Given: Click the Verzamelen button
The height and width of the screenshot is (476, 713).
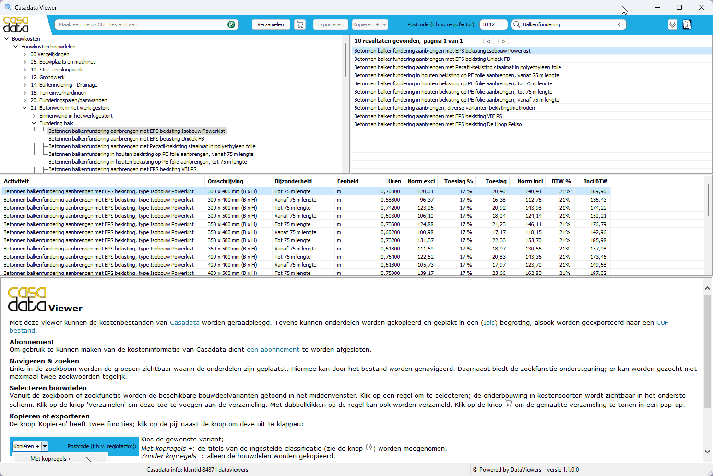Looking at the screenshot, I should click(x=271, y=24).
